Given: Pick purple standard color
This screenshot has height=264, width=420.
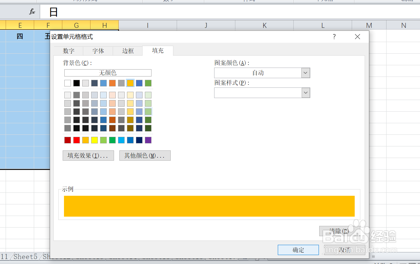Looking at the screenshot, I should [148, 140].
